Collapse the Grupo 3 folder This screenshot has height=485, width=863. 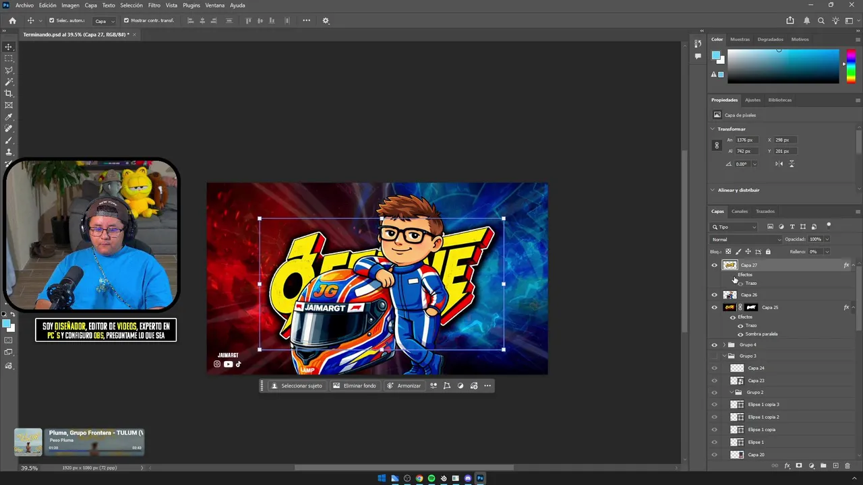click(x=724, y=356)
